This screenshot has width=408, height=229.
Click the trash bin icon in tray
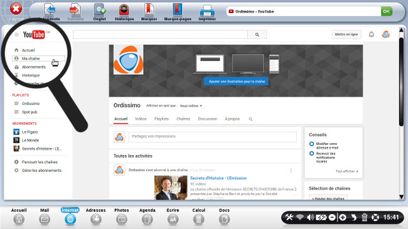(x=365, y=217)
